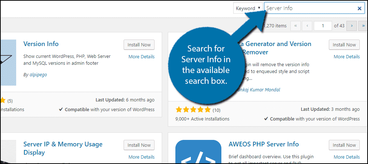Click the five-star rating with 10 reviews

198,110
